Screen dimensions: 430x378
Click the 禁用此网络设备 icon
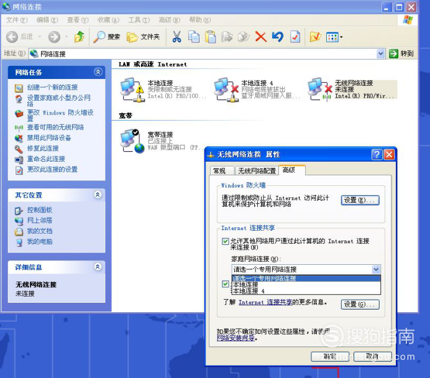pyautogui.click(x=19, y=138)
